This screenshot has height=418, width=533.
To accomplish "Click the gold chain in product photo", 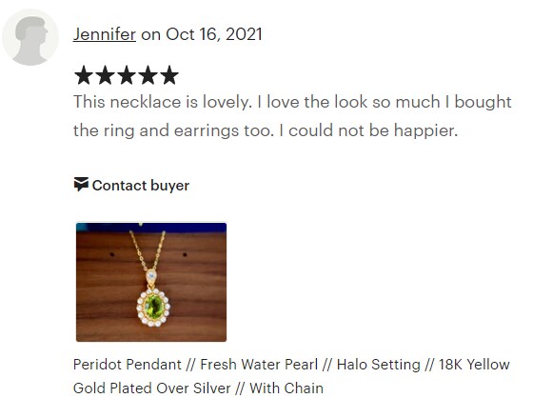I will click(147, 250).
